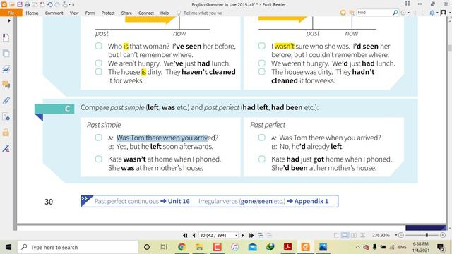Viewport: 452px width, 254px height.
Task: Open the bookmarks panel in the left sidebar
Action: [x=6, y=37]
